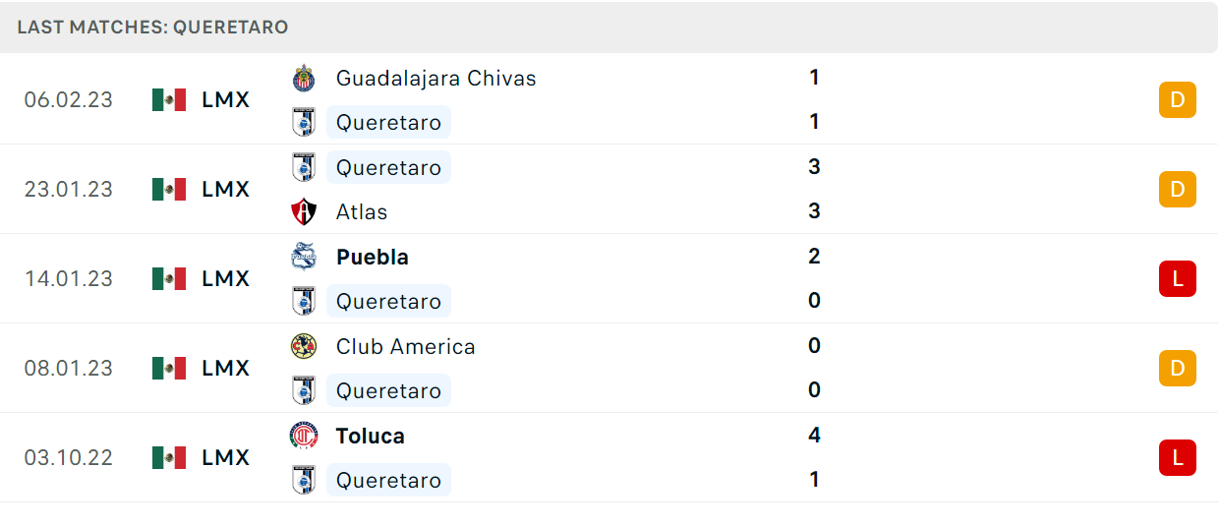Image resolution: width=1219 pixels, height=527 pixels.
Task: Click the Toluca team logo icon
Action: click(304, 436)
